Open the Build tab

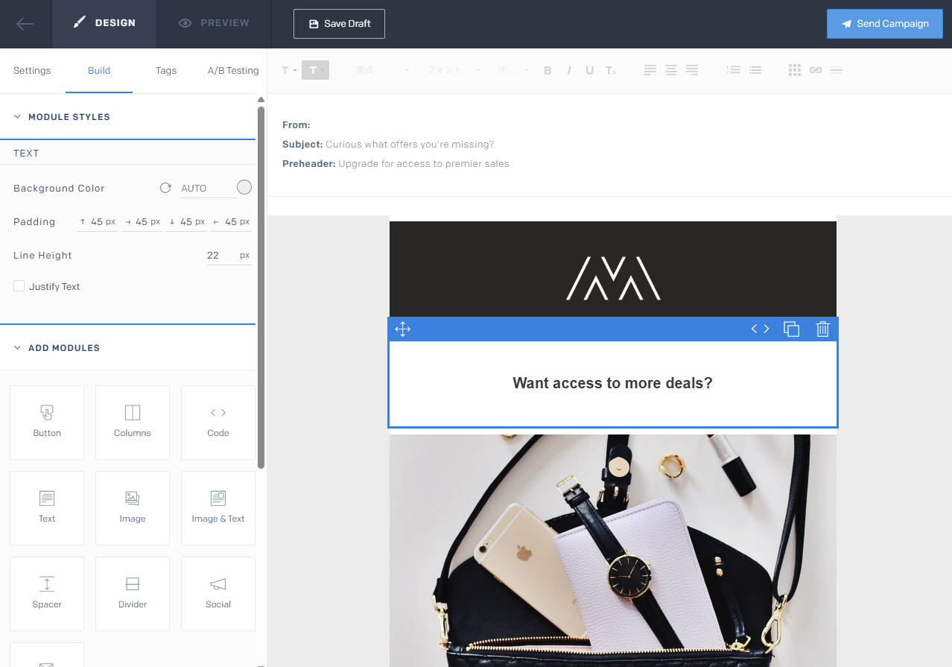pos(99,71)
